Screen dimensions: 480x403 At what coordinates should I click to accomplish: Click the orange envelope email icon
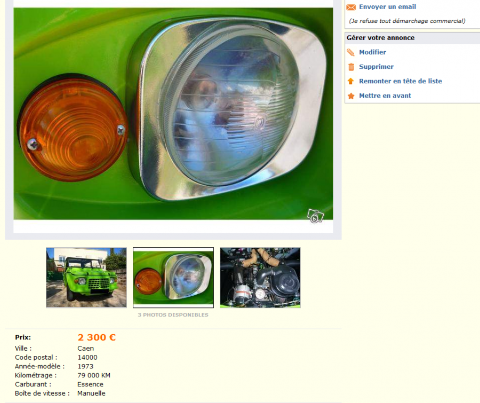coord(351,7)
